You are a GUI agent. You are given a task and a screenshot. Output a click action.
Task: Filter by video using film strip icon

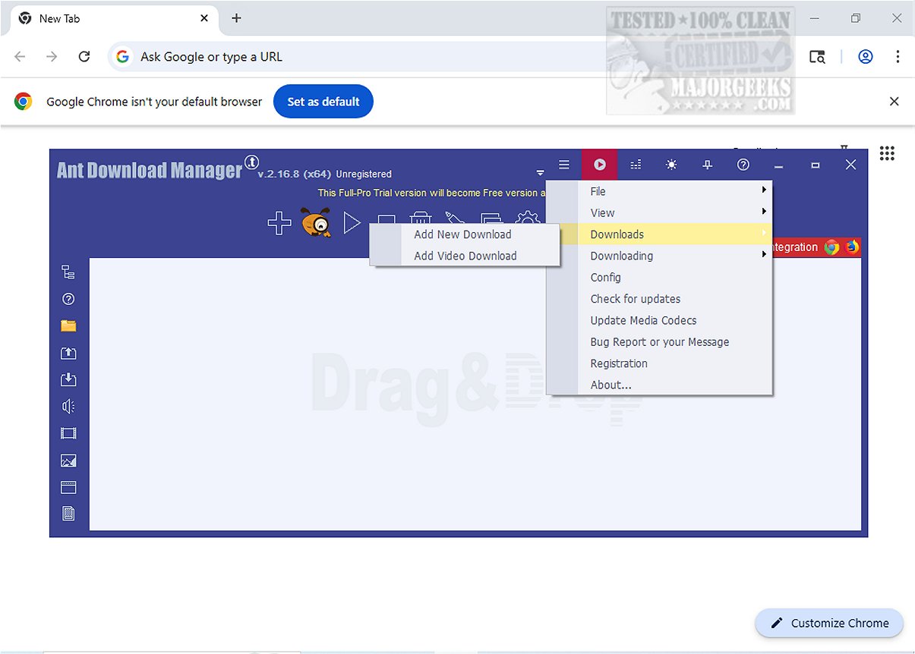(x=68, y=433)
